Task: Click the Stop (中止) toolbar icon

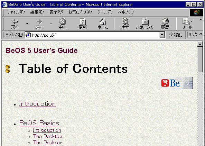Action: 63,24
